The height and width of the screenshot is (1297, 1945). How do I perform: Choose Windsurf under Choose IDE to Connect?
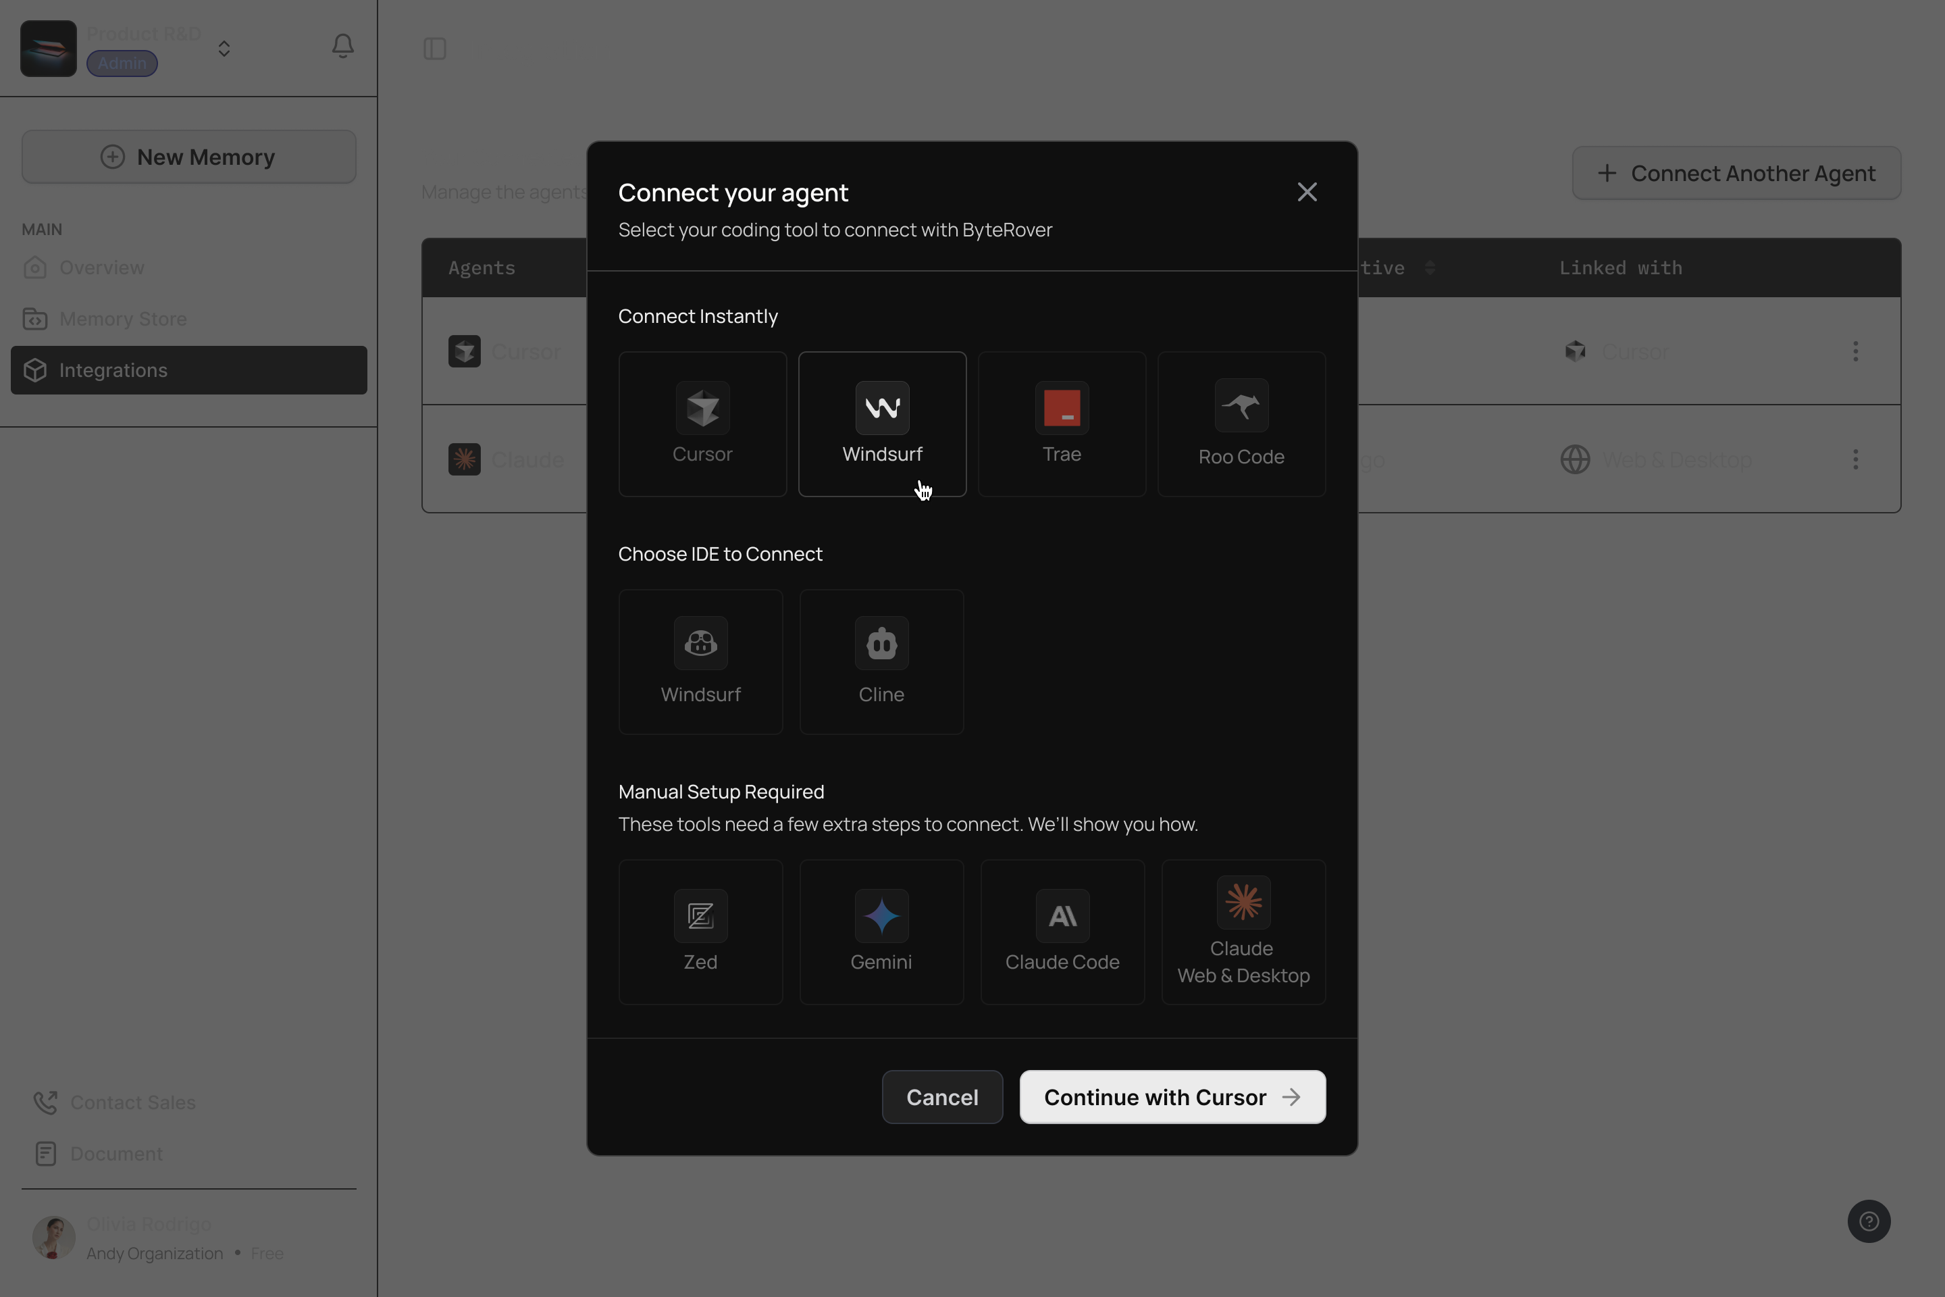(700, 662)
